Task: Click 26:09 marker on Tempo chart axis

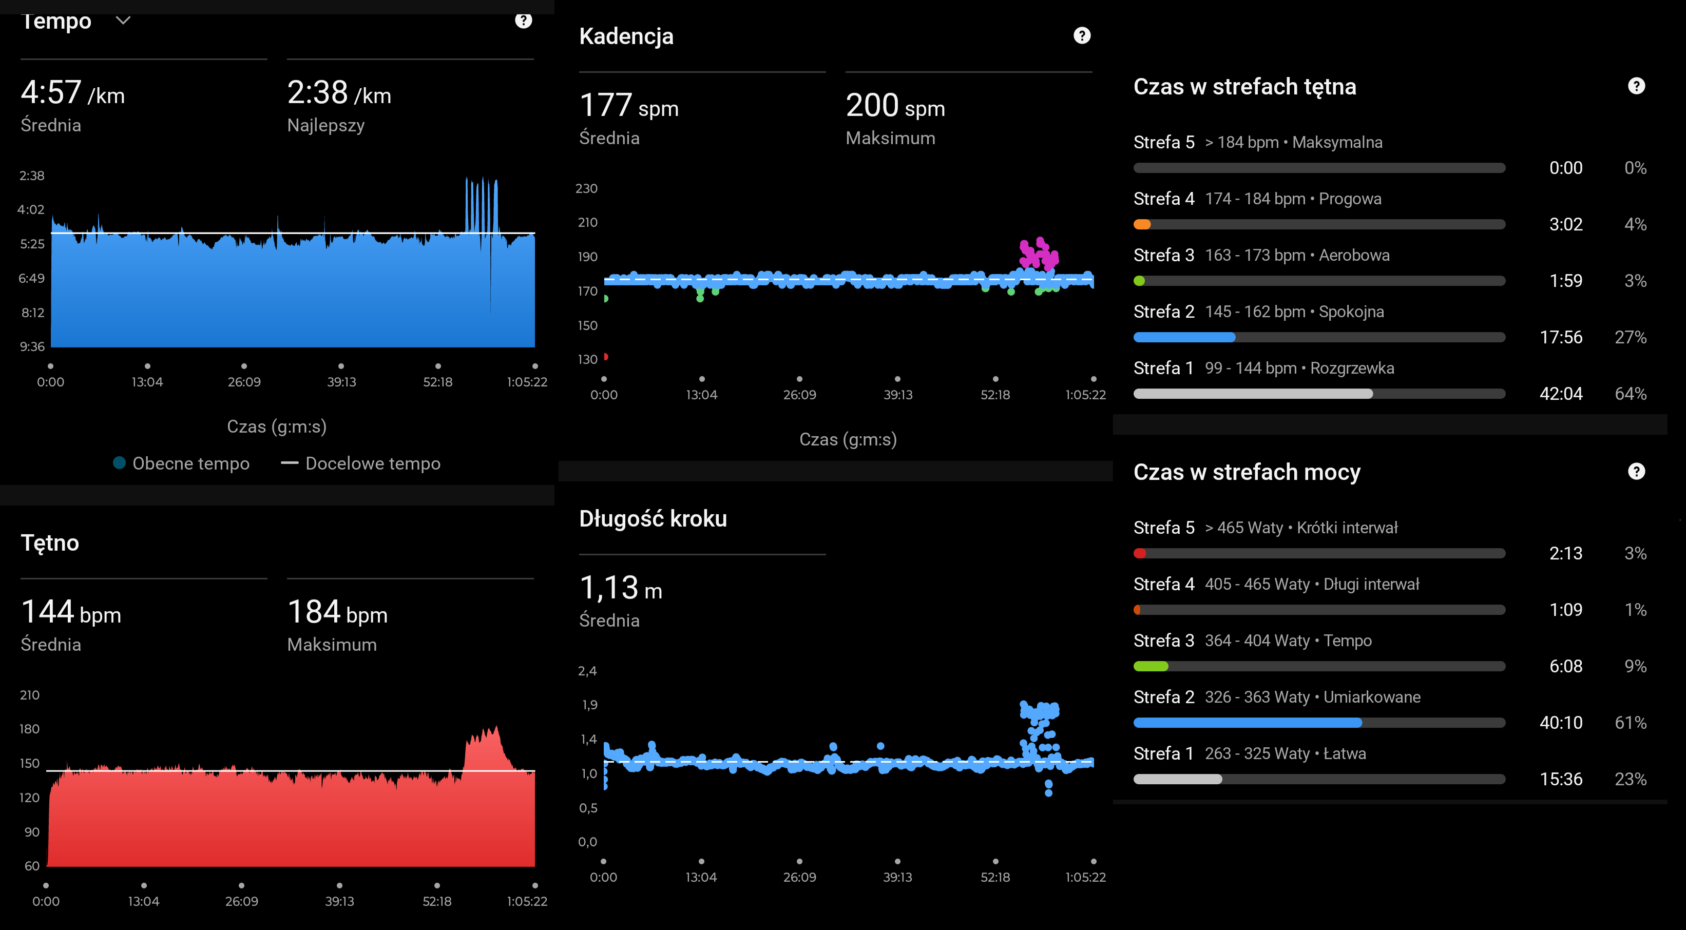Action: pos(244,366)
